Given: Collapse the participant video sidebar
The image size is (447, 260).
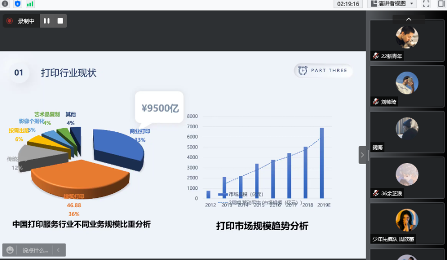Looking at the screenshot, I should tap(363, 155).
